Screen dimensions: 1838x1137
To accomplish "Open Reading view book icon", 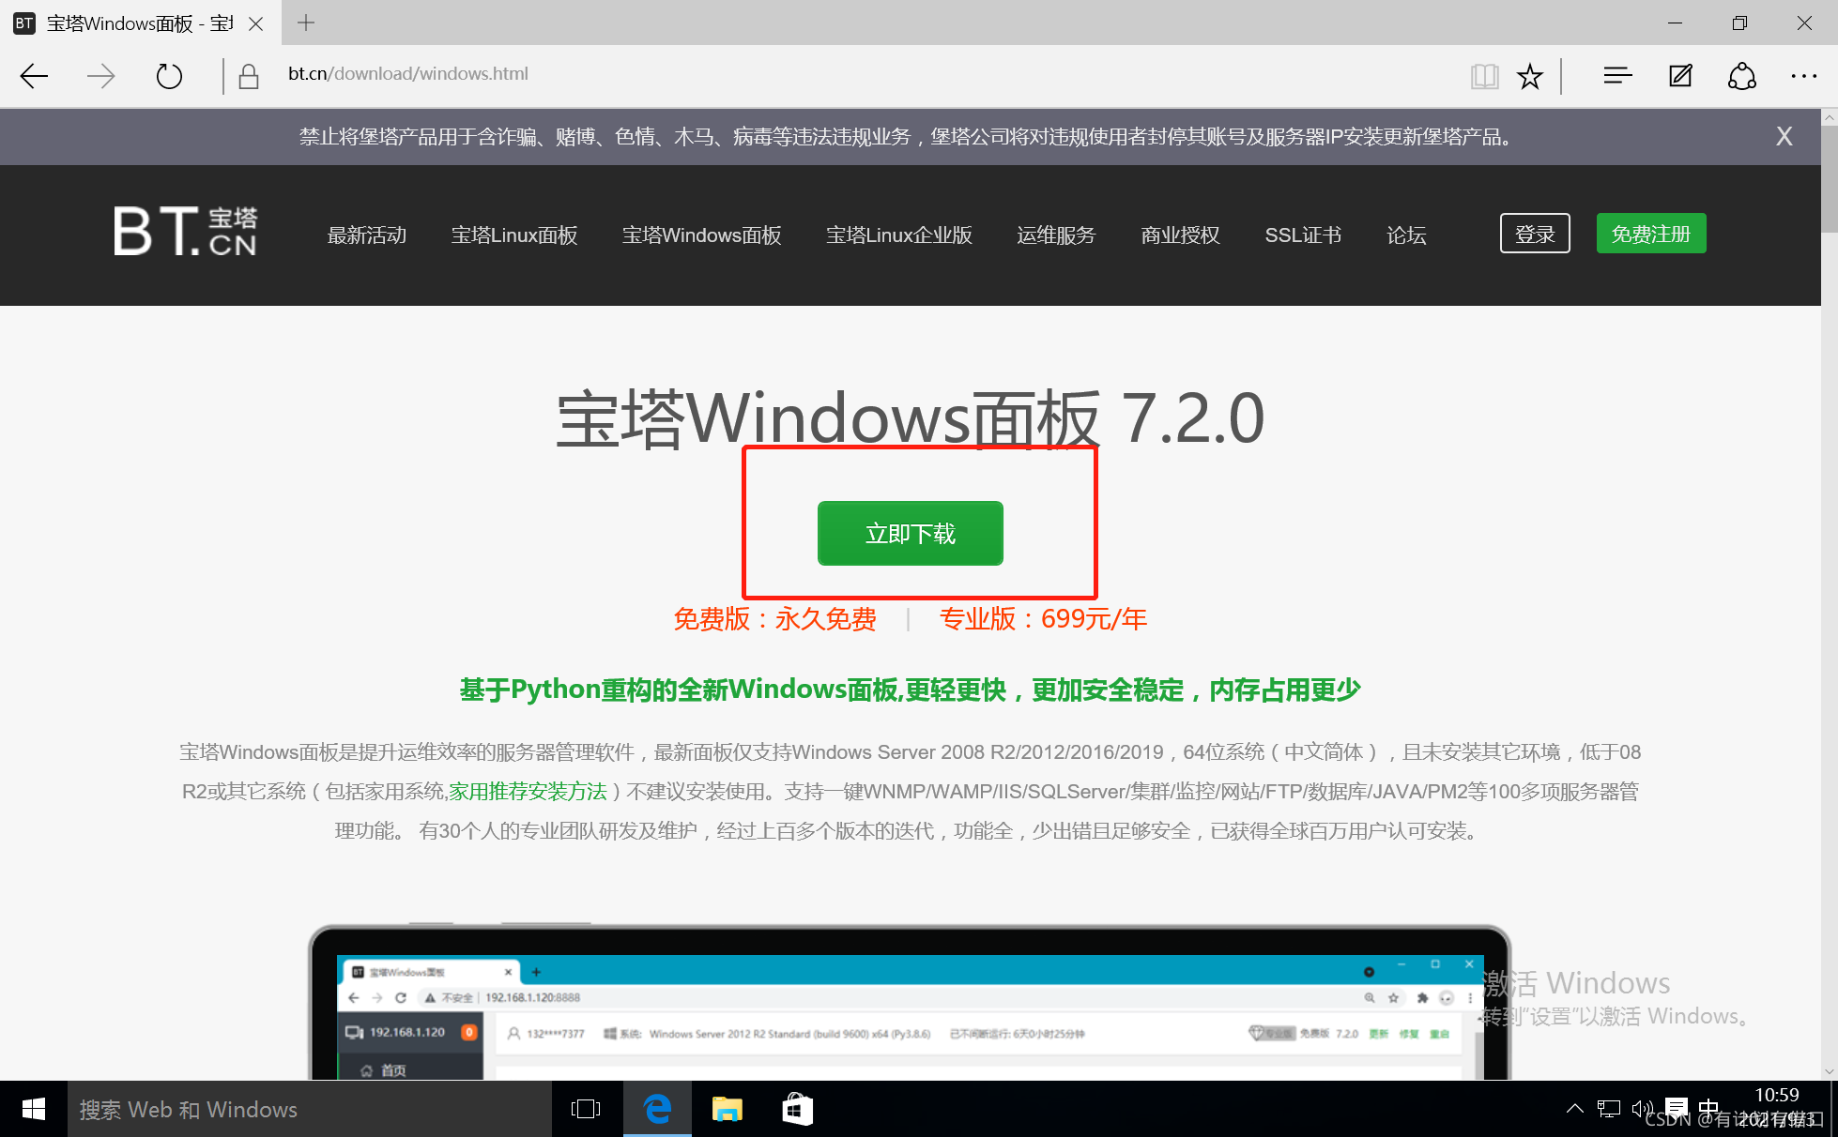I will (x=1485, y=76).
